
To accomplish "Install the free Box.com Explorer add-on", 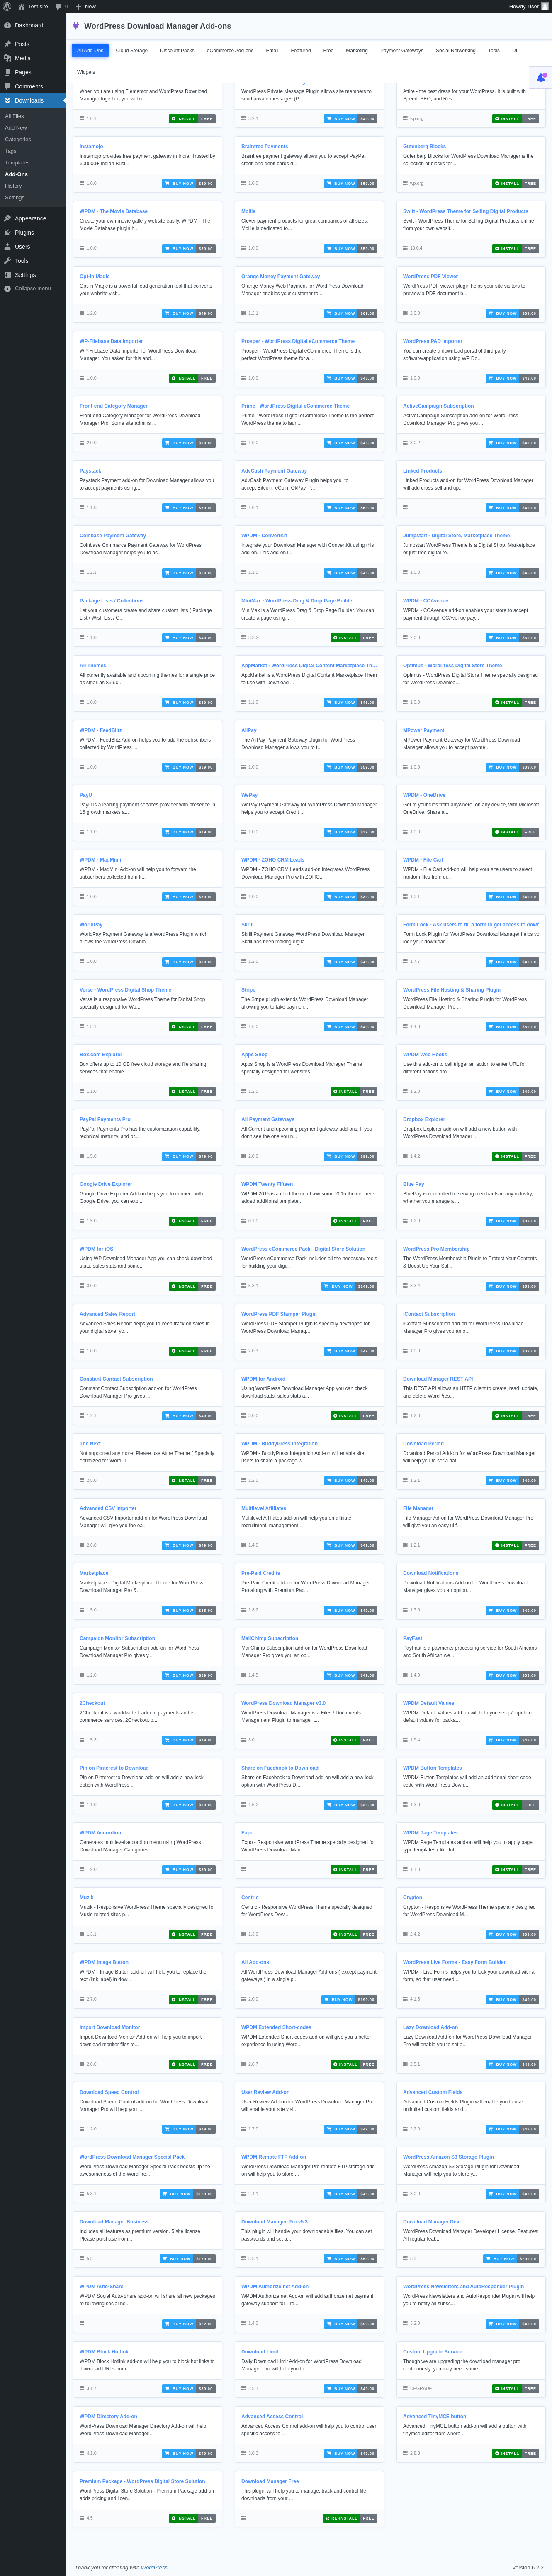I will pos(192,1092).
